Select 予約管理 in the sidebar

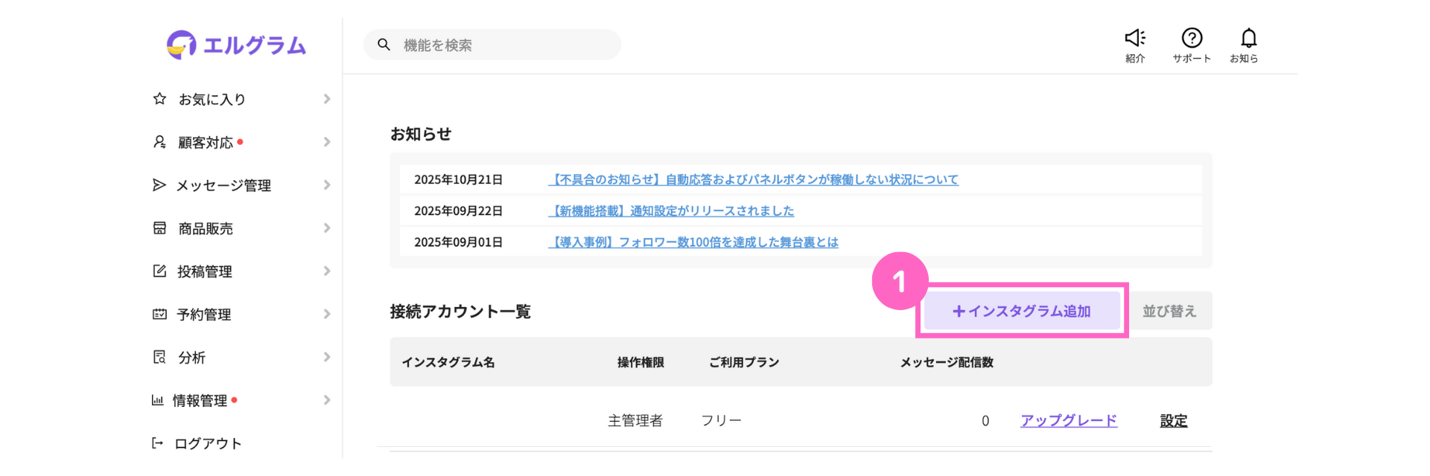(204, 315)
